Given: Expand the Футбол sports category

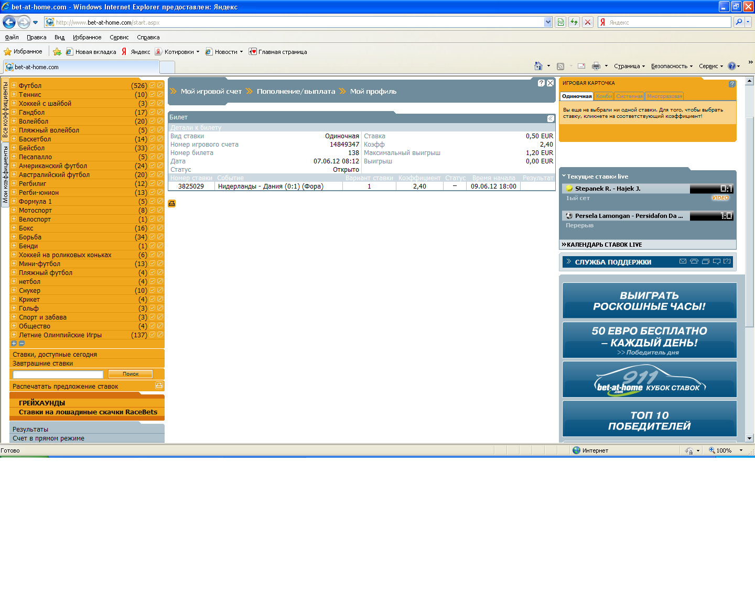Looking at the screenshot, I should [14, 85].
